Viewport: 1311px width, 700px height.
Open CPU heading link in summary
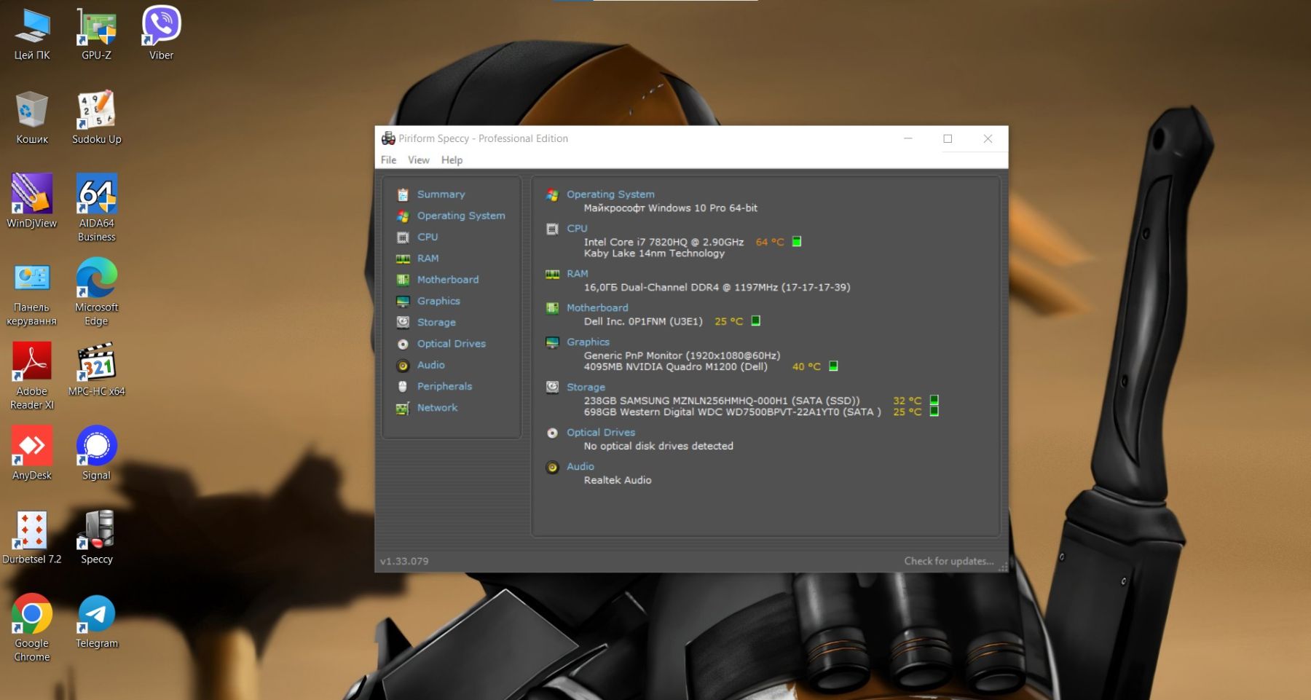(577, 229)
